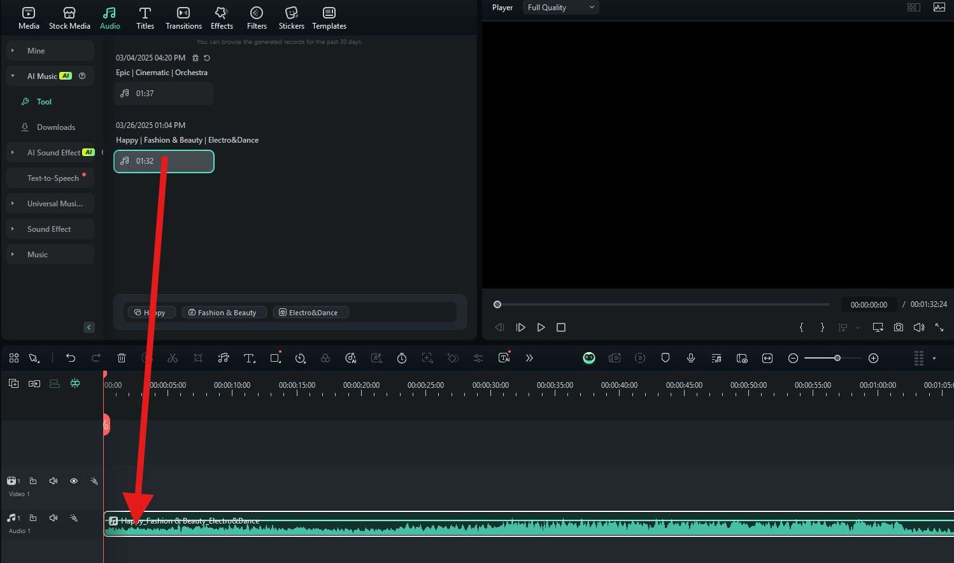Click the timeline zoom slider handle
The width and height of the screenshot is (954, 563).
(837, 359)
